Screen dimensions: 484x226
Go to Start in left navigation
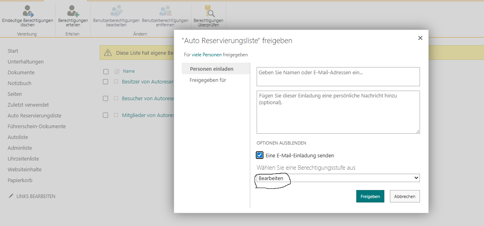[13, 51]
